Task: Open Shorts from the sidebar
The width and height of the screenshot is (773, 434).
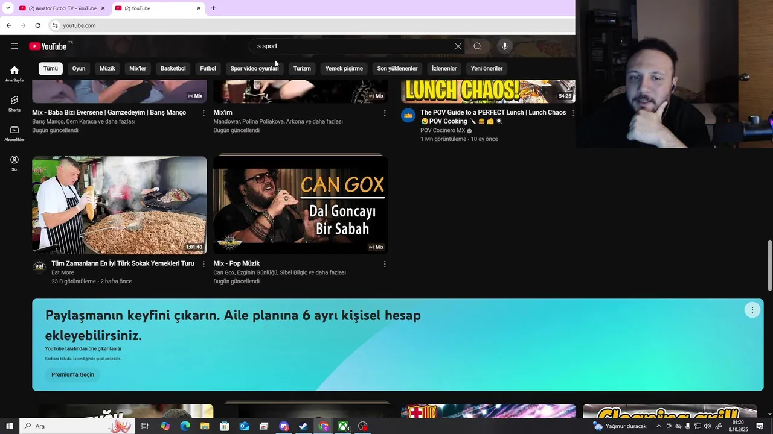Action: (14, 103)
